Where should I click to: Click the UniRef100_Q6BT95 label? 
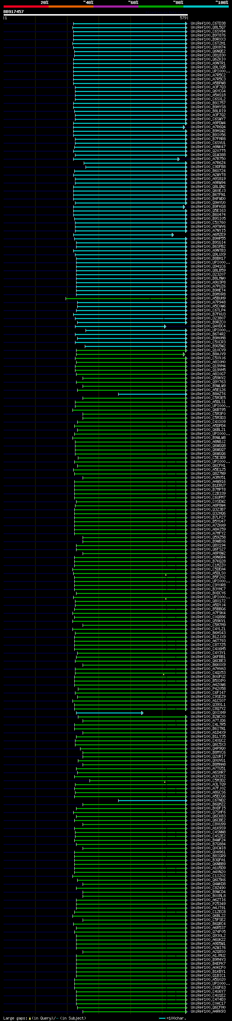coord(208,410)
